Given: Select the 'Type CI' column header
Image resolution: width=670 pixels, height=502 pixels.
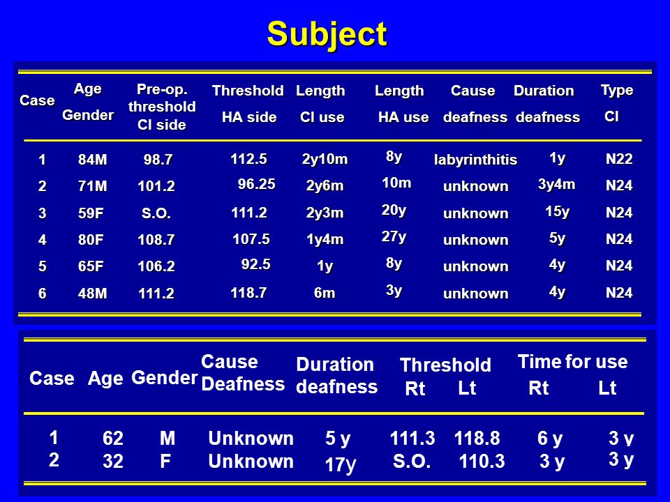Looking at the screenshot, I should [616, 103].
